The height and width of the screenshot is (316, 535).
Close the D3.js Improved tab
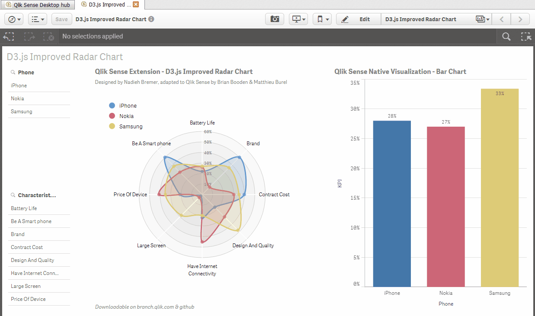click(x=136, y=5)
